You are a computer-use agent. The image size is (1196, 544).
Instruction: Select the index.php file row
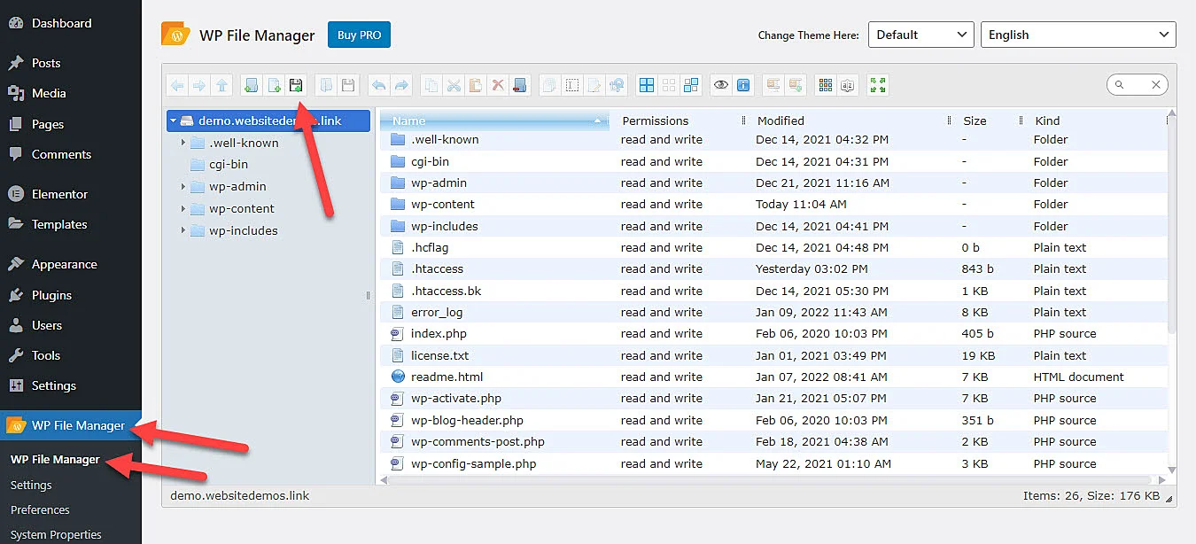(x=773, y=333)
